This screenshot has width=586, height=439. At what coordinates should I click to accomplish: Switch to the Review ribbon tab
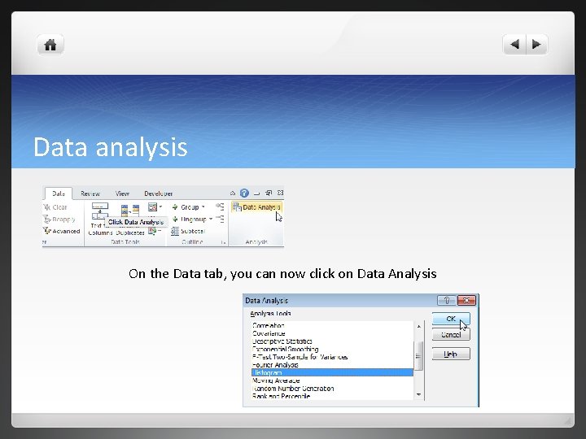coord(90,193)
